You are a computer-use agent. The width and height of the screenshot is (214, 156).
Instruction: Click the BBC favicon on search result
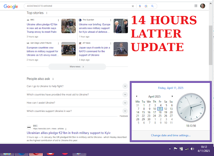click(x=29, y=127)
